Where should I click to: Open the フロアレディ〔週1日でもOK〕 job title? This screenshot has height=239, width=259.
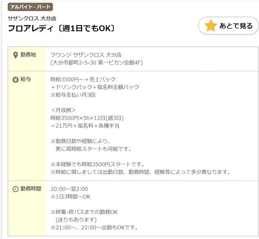pos(61,28)
